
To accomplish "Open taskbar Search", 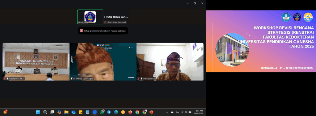I will [x=45, y=112].
